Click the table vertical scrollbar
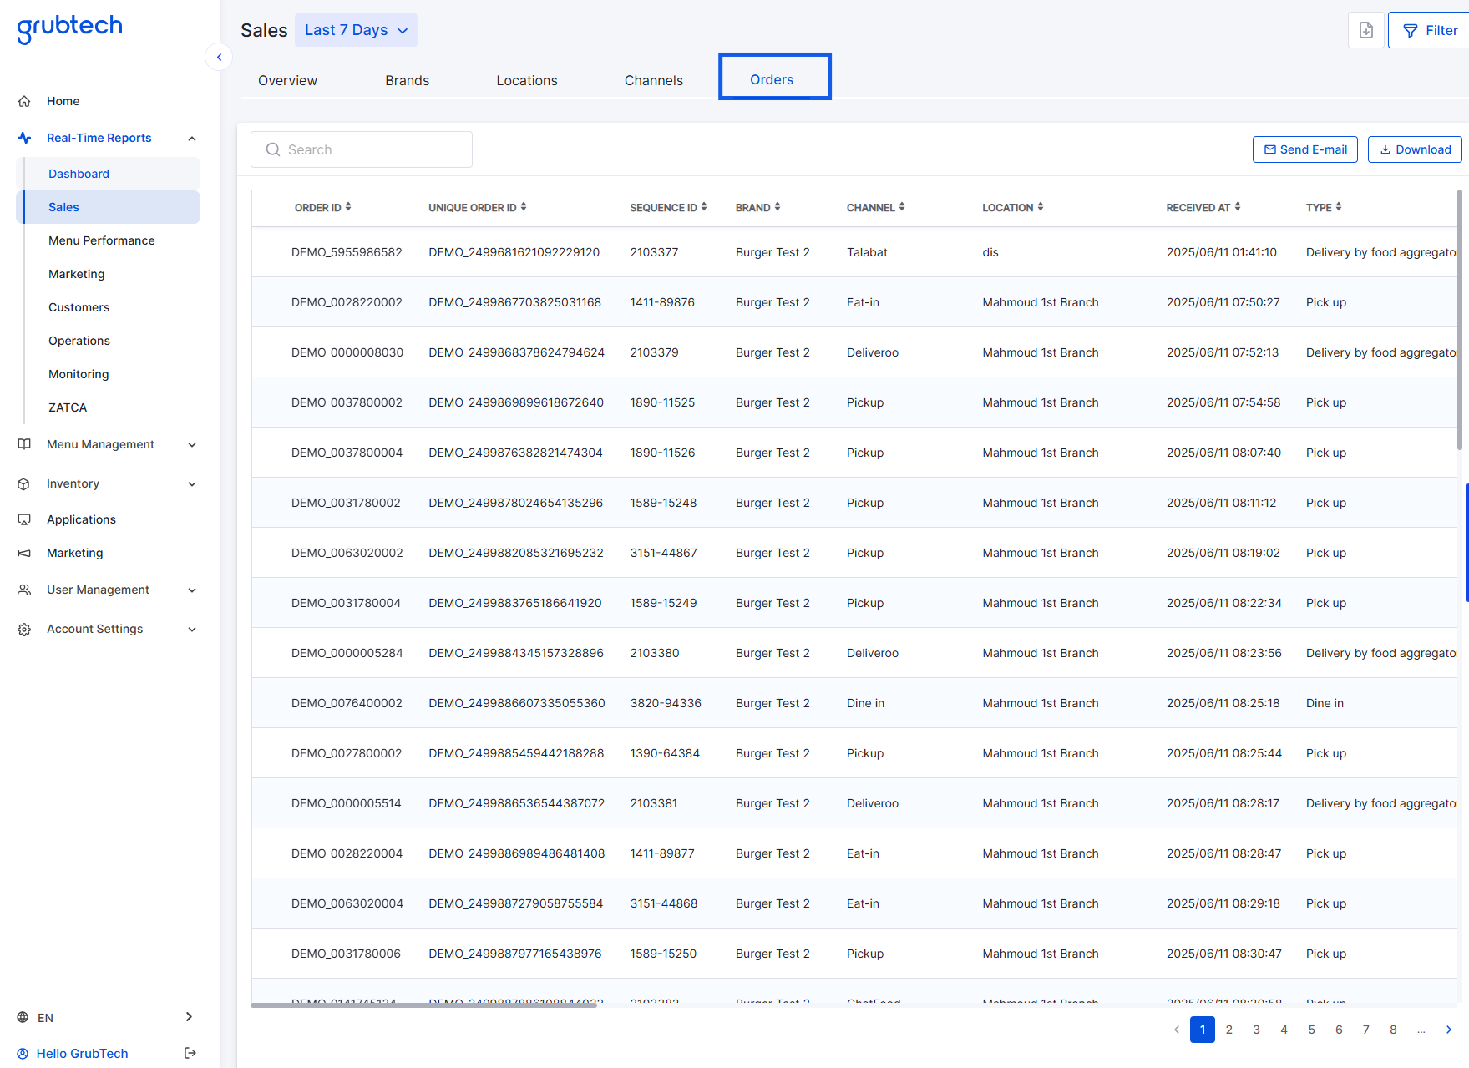The width and height of the screenshot is (1469, 1068). point(1460,320)
